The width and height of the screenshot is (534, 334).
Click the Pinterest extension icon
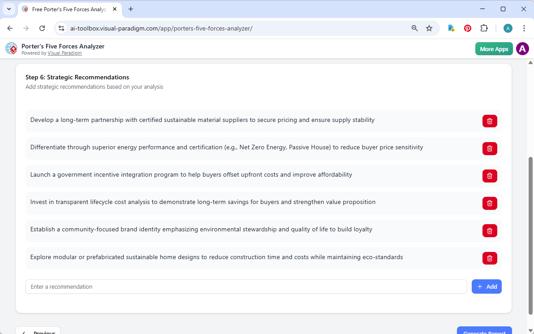[468, 28]
